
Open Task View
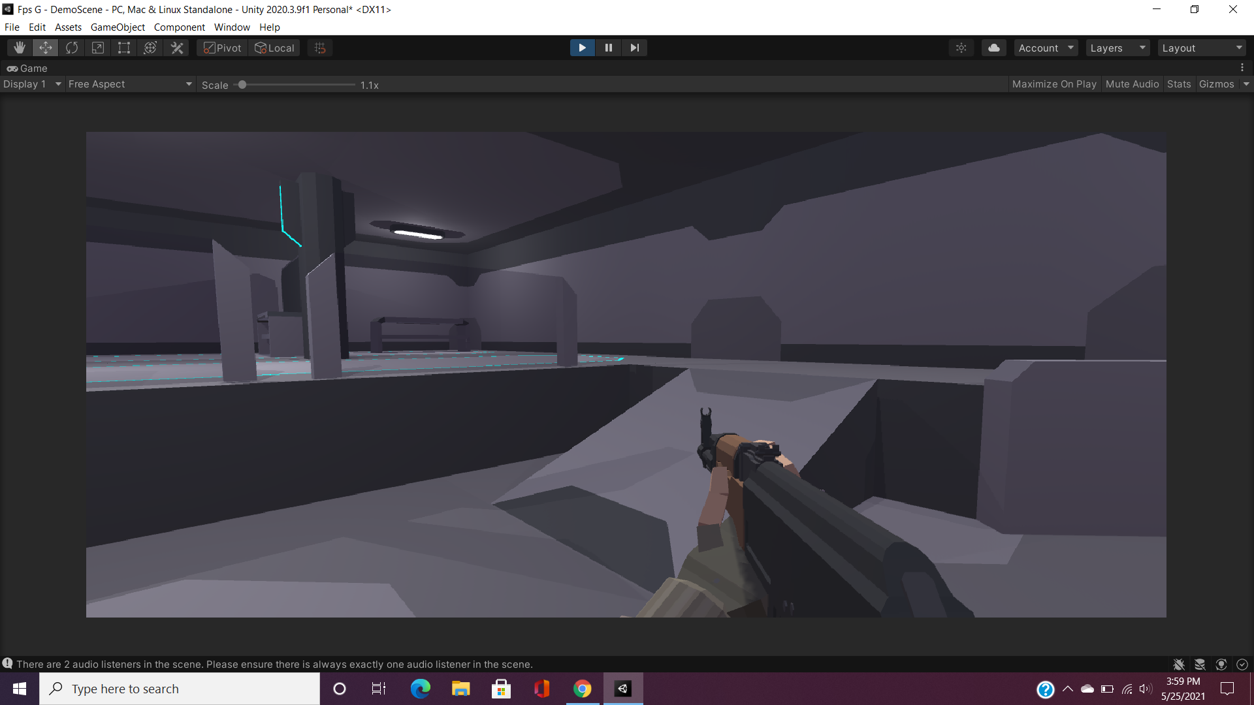(x=379, y=689)
